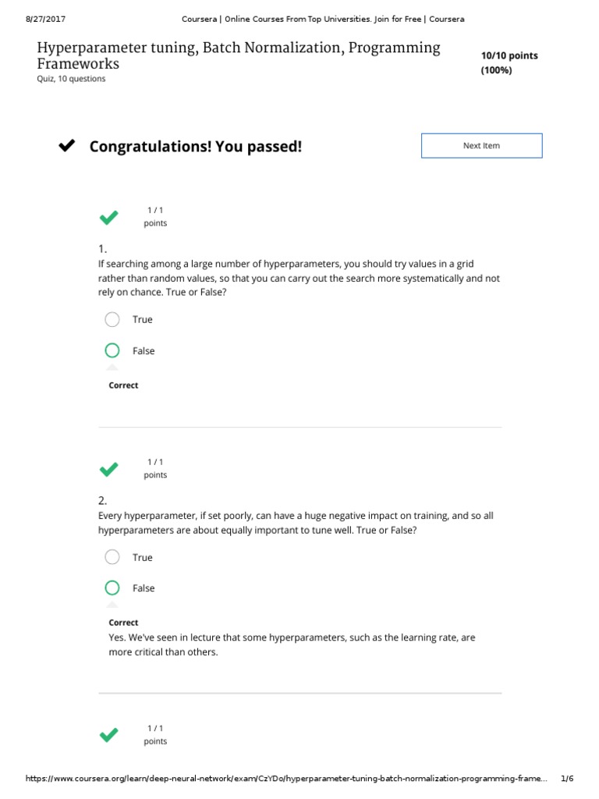Screen dimensions: 599x799
Task: Click the green checkmark above question 2
Action: (109, 469)
